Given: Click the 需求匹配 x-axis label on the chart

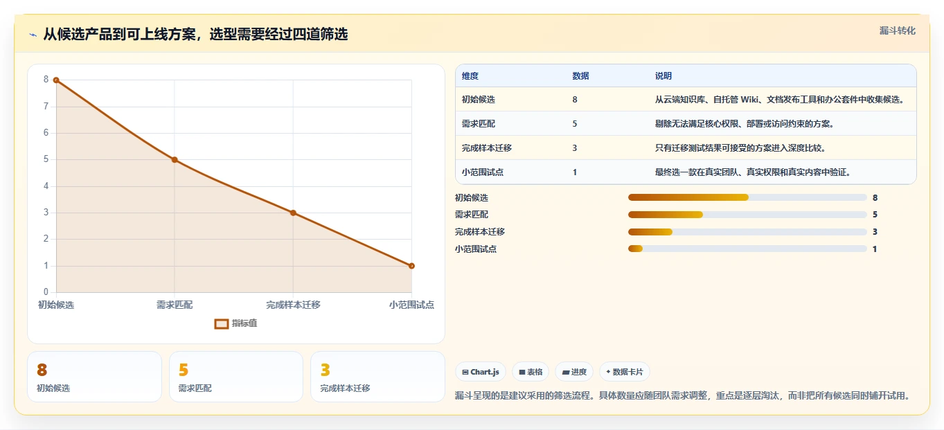Looking at the screenshot, I should 175,305.
